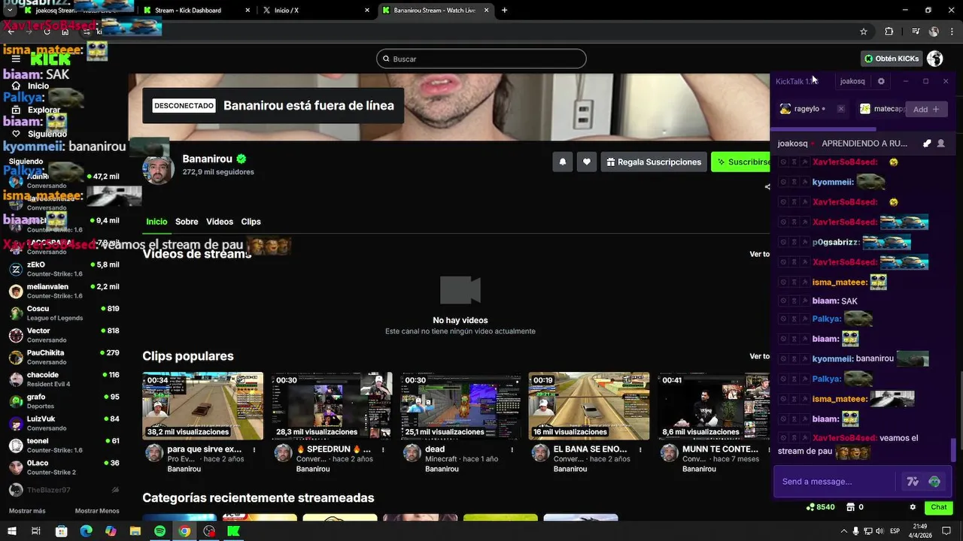963x541 pixels.
Task: Open Chrome extensions puzzle icon
Action: [x=889, y=32]
